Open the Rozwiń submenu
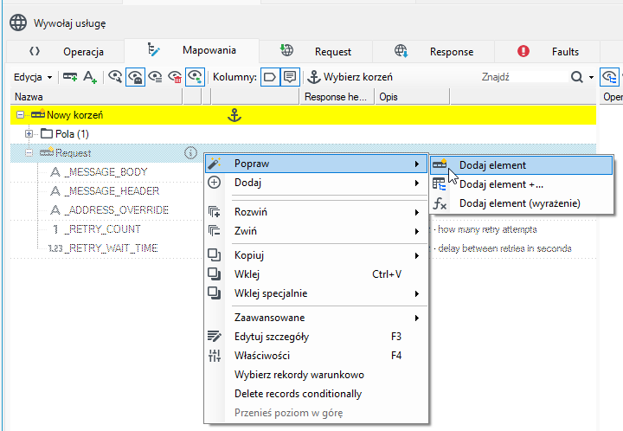The image size is (623, 431). click(317, 212)
